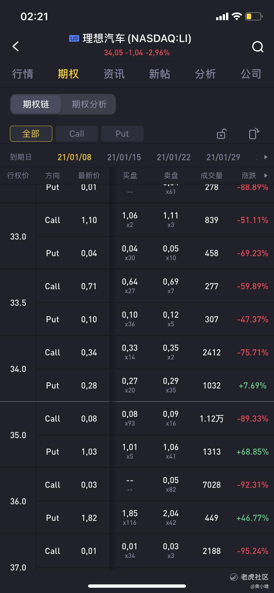Open the search magnifier icon
This screenshot has width=274, height=593.
(257, 47)
